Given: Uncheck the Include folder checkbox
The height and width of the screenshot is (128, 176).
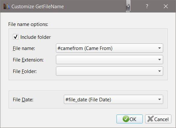Looking at the screenshot, I should (15, 37).
